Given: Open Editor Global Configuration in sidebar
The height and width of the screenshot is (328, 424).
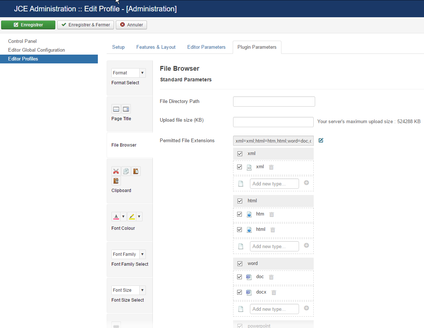Looking at the screenshot, I should (x=37, y=50).
